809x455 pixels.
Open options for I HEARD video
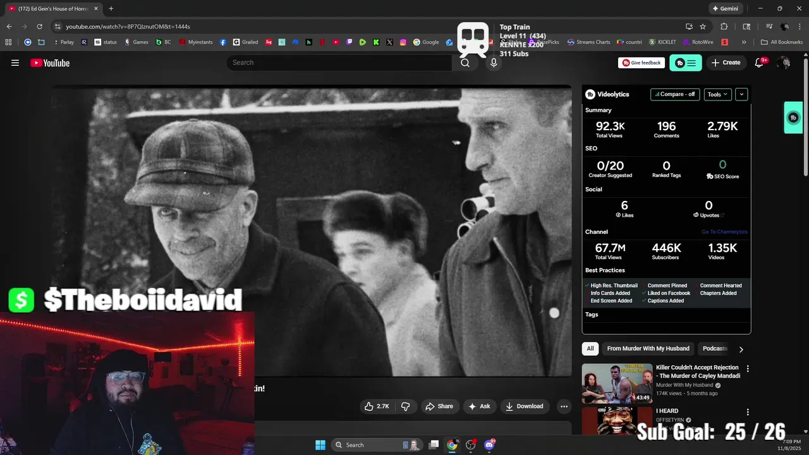(x=748, y=412)
